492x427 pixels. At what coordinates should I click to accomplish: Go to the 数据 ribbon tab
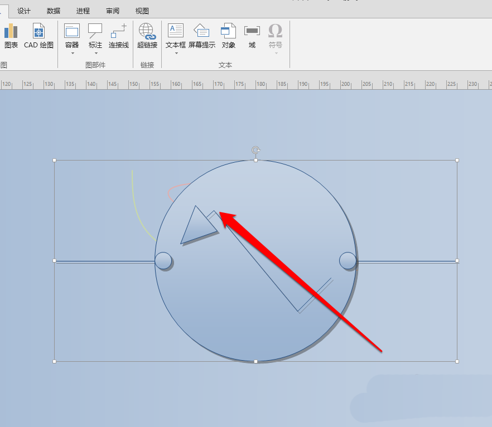(x=53, y=11)
